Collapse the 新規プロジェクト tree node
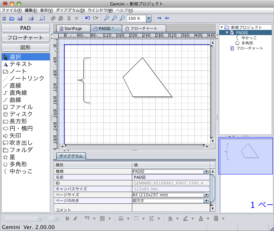Viewport: 274px width, 231px height. coord(222,27)
